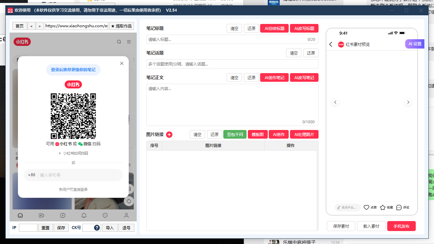This screenshot has height=244, width=434.
Task: Click the browser forward '>' button
Action: coord(40,26)
